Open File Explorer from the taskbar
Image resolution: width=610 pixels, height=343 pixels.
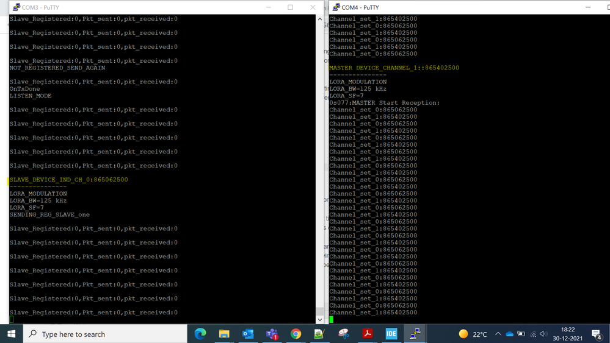(224, 334)
